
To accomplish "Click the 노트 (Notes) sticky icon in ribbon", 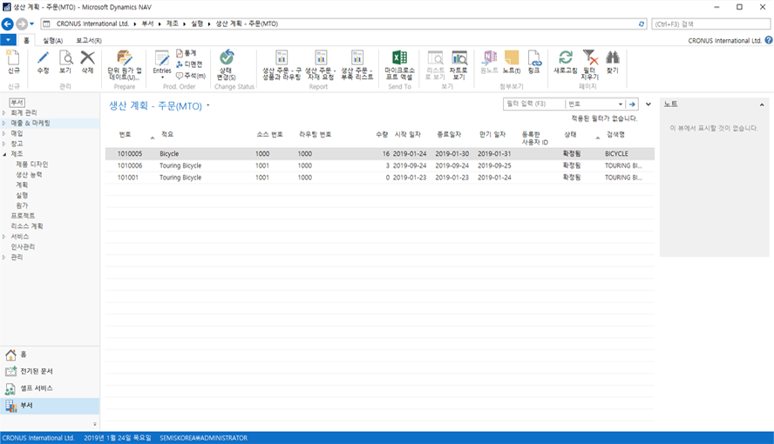I will tap(512, 58).
